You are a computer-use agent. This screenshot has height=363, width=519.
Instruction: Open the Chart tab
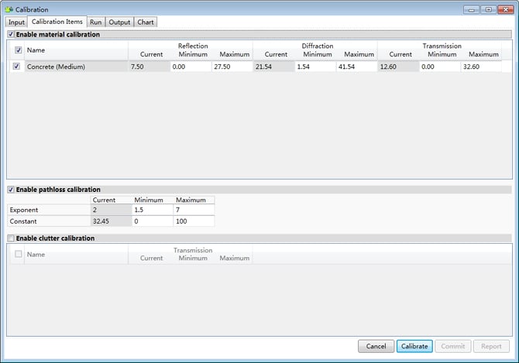coord(146,22)
